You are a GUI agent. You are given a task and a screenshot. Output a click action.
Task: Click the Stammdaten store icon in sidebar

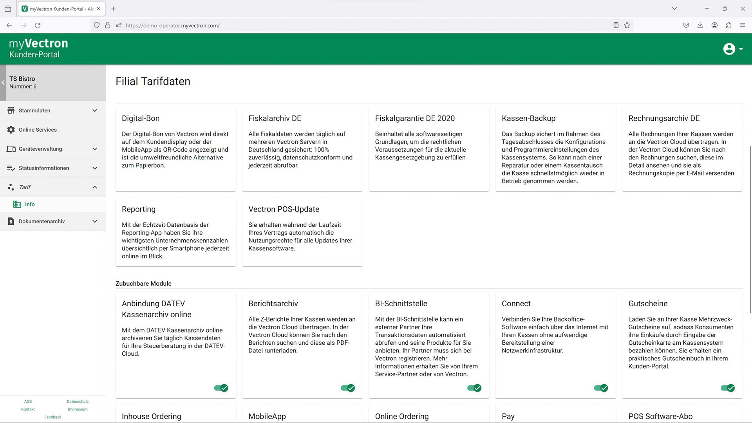[11, 110]
